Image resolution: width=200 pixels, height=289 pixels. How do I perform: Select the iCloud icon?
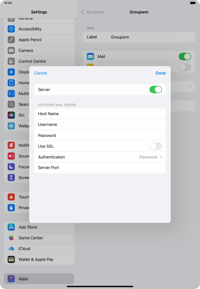pos(11,249)
